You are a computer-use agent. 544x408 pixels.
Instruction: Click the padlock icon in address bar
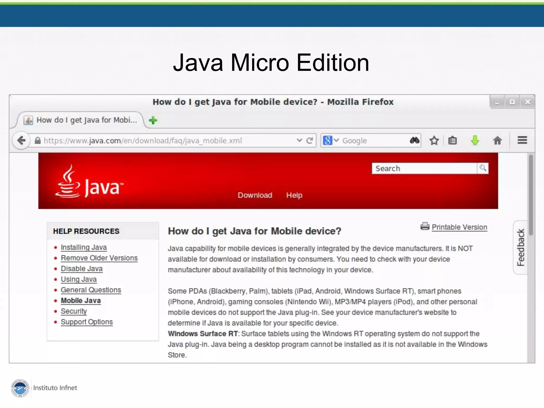[38, 141]
